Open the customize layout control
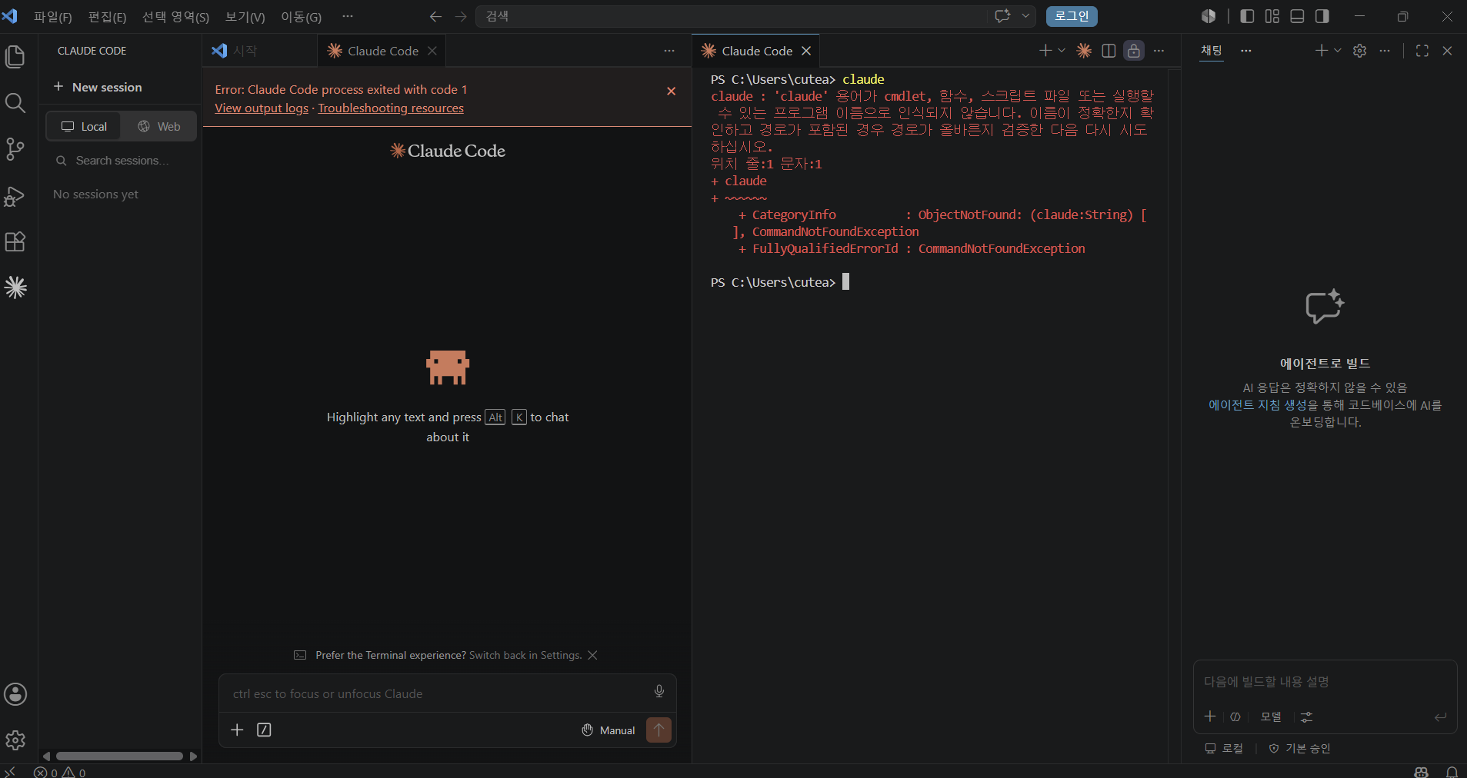 (x=1272, y=16)
